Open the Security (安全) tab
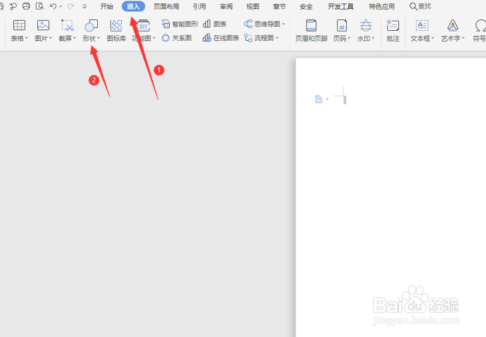Viewport: 486px width, 337px height. pos(306,6)
